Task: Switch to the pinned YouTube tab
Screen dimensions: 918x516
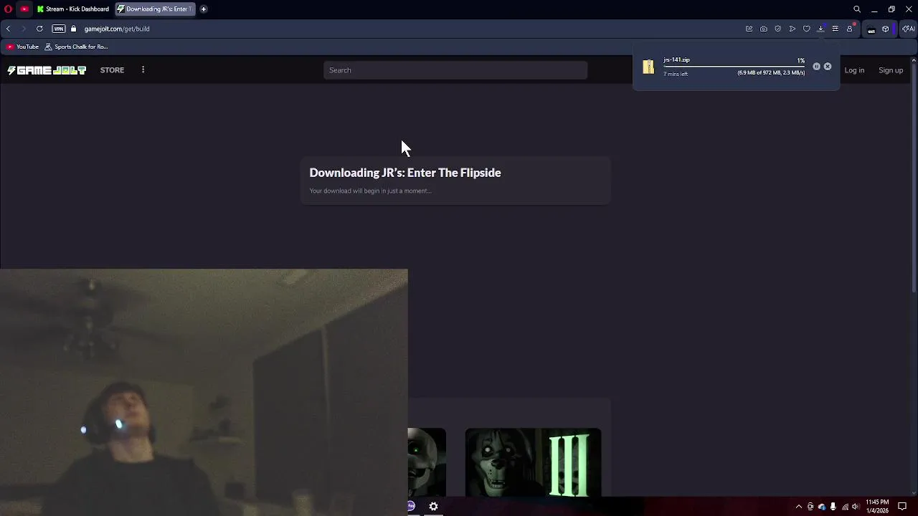Action: [x=24, y=9]
